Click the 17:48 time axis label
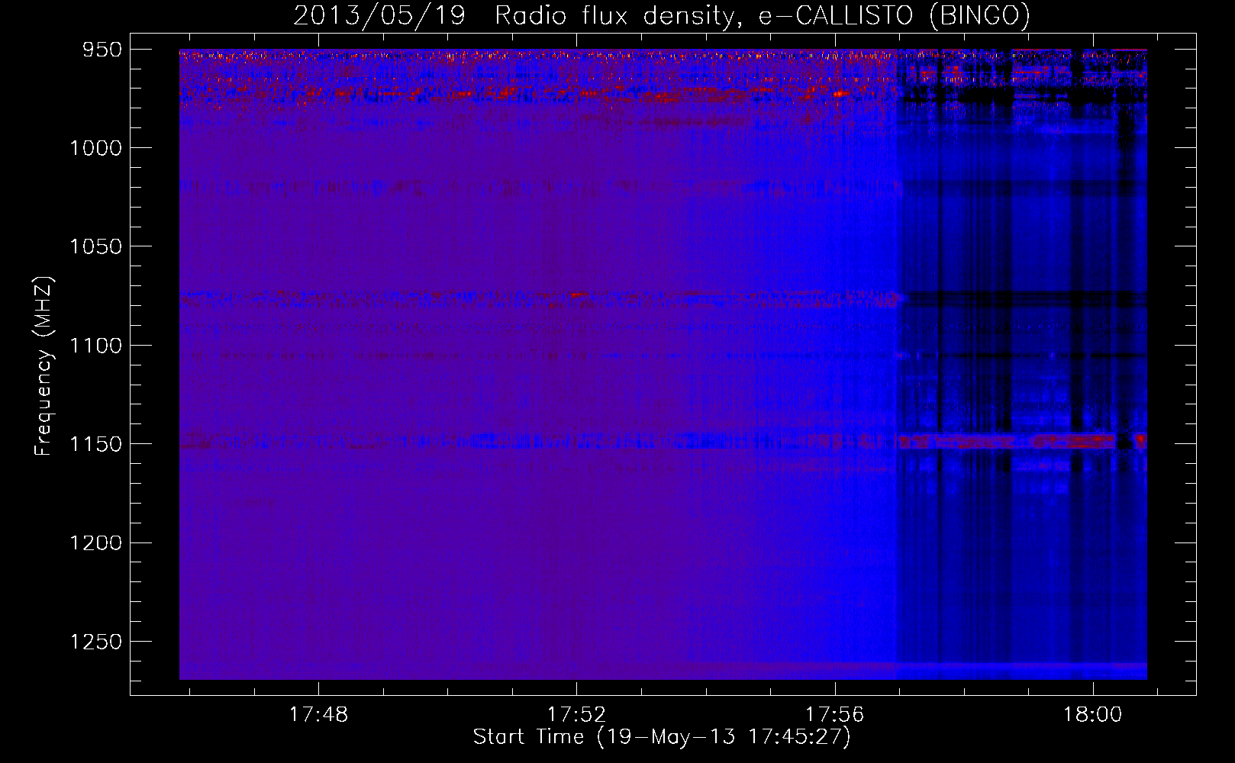Screen dimensions: 1235x763 pos(318,714)
